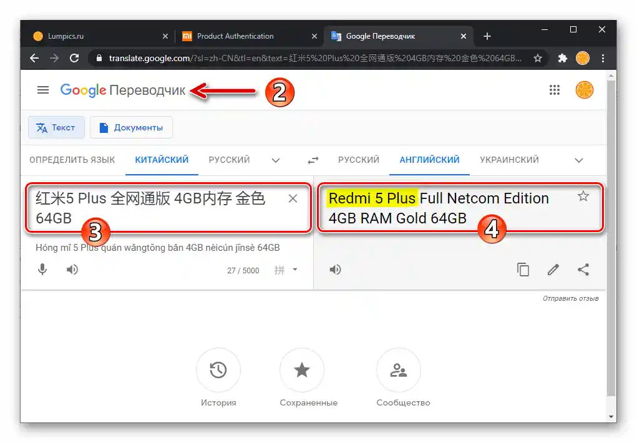Select УКРАИНСКИЙ as target language
Viewport: 637px width, 443px height.
click(510, 160)
